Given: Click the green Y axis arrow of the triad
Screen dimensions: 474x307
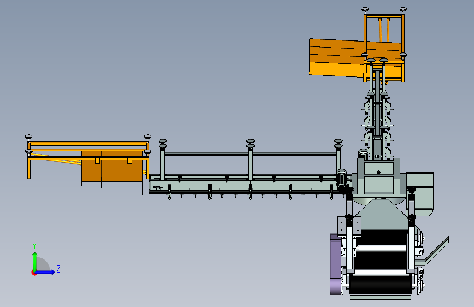Looking at the screenshot, I should tap(35, 261).
